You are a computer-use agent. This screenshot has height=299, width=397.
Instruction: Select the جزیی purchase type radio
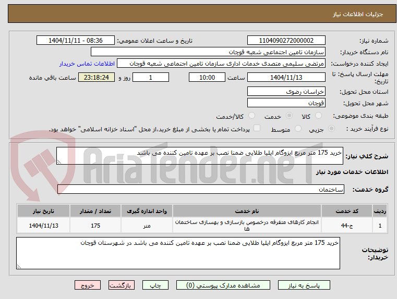click(331, 129)
